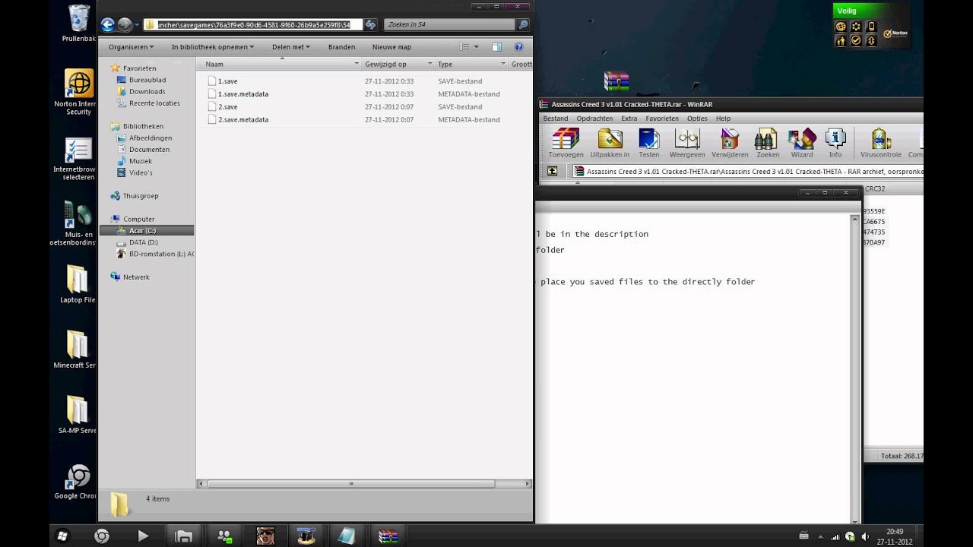Click the Explorer address bar path
The image size is (973, 547).
point(254,25)
